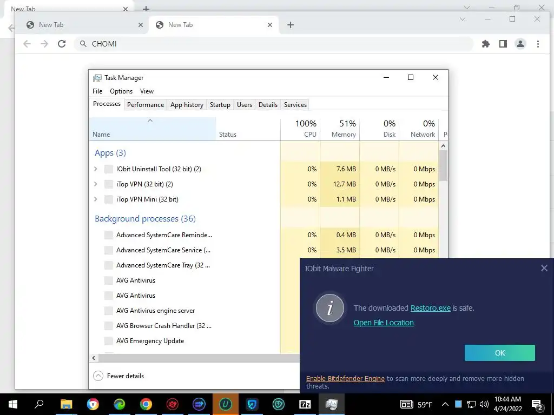Viewport: 554px width, 415px height.
Task: Open network status tray icon
Action: [471, 404]
